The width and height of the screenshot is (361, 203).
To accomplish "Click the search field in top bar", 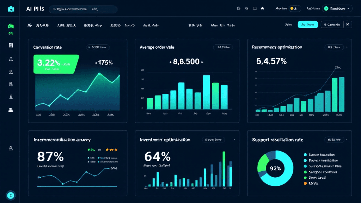I will click(x=83, y=9).
